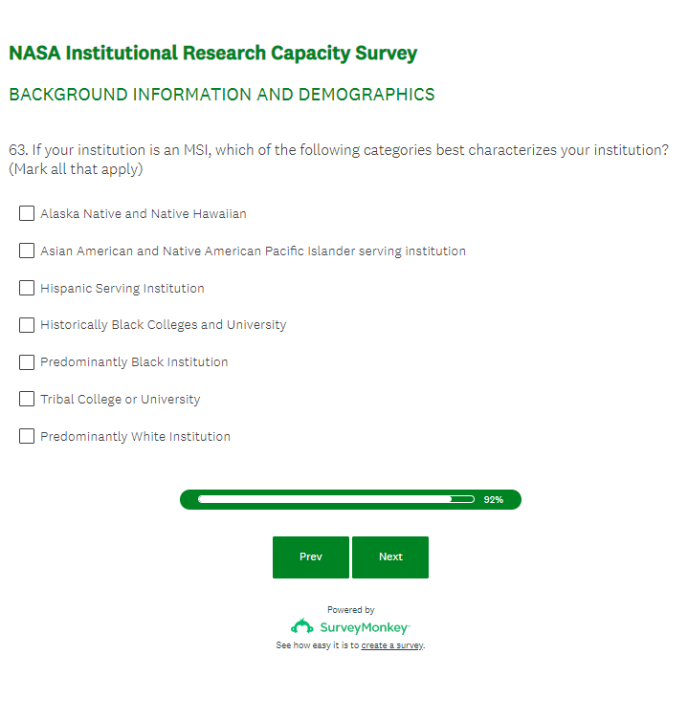Open the "create a survey" link
Image resolution: width=688 pixels, height=720 pixels.
391,645
